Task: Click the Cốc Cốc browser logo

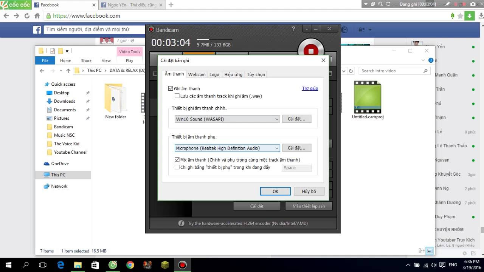Action: click(16, 5)
